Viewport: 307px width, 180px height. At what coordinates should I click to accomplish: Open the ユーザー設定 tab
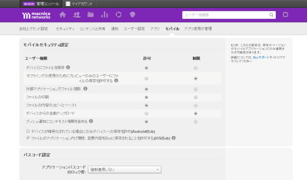coord(134,29)
